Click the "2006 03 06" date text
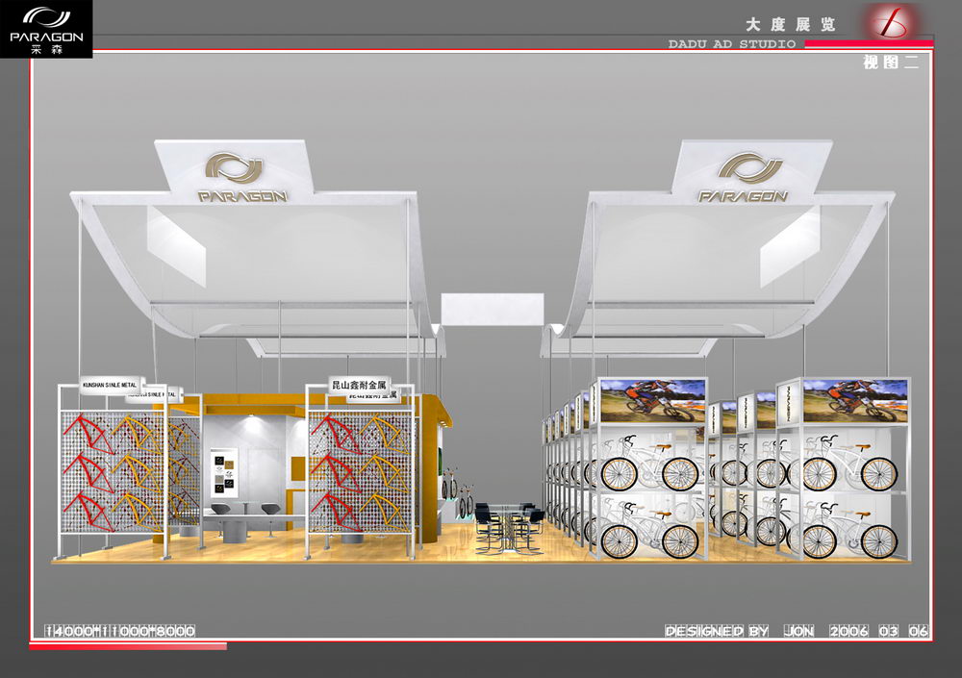This screenshot has width=962, height=678. (878, 631)
